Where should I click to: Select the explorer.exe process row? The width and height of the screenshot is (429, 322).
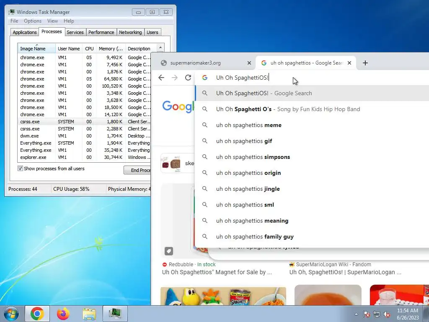tap(84, 157)
